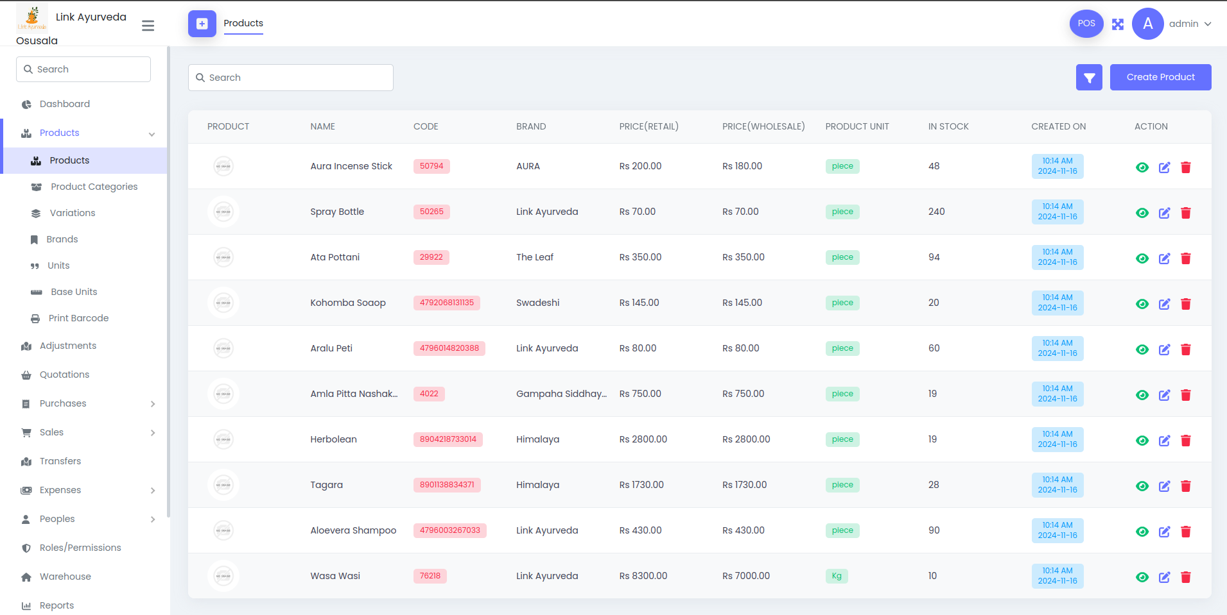Delete the Ata Pottani product

click(x=1186, y=258)
